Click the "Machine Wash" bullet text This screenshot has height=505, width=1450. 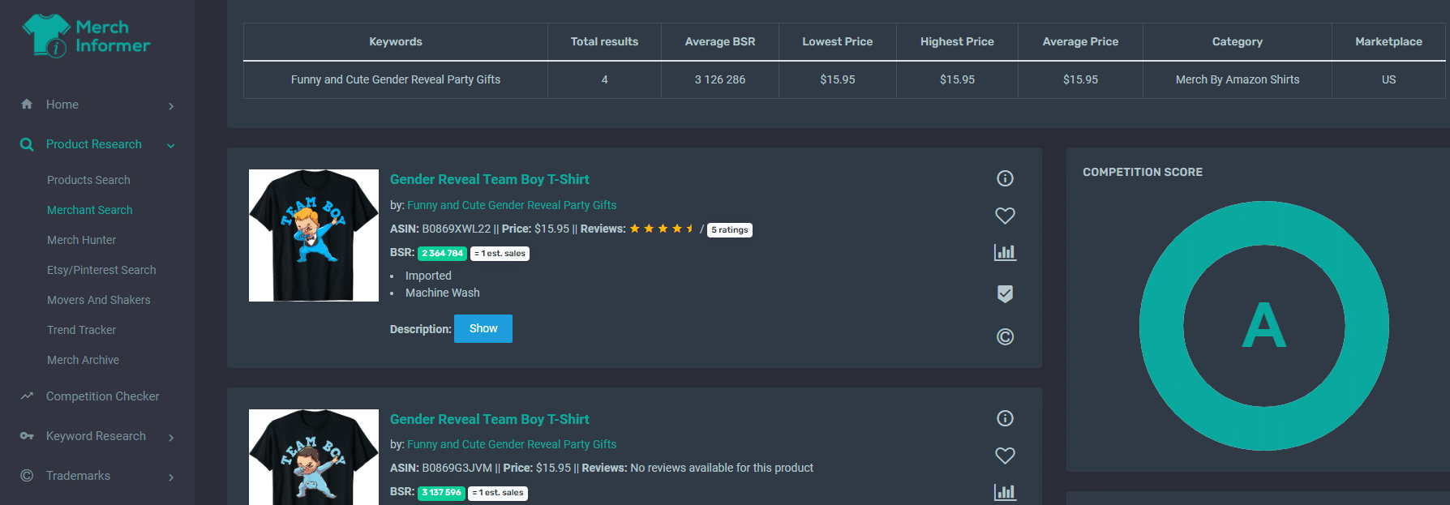(x=443, y=293)
